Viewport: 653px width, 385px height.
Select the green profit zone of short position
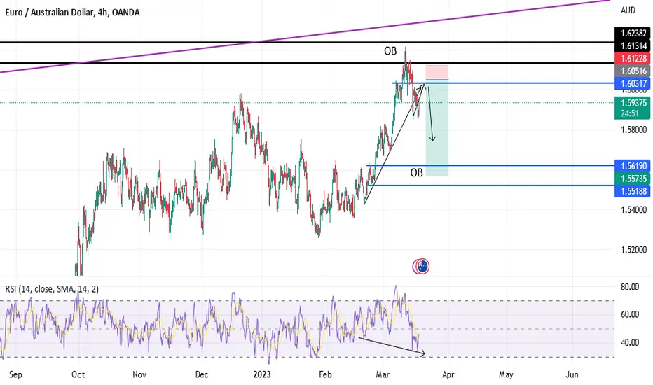[x=437, y=128]
